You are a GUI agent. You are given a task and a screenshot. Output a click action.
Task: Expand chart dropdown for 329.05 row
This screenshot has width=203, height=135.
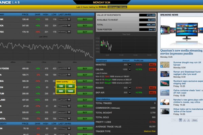[69, 112]
